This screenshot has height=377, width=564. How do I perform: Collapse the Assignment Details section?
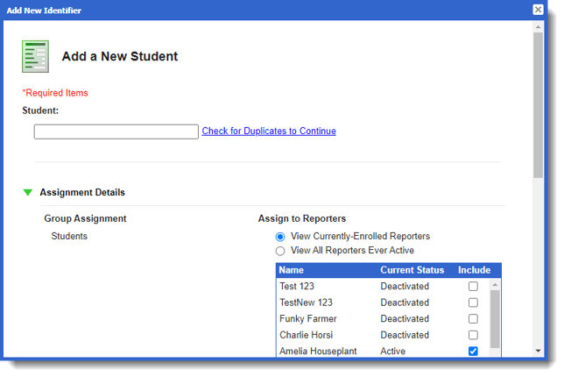tap(28, 192)
